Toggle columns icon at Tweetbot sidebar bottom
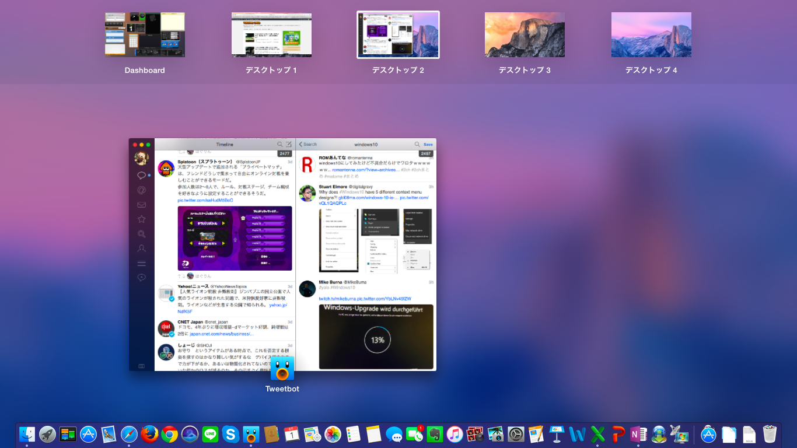Viewport: 797px width, 448px height. click(141, 366)
